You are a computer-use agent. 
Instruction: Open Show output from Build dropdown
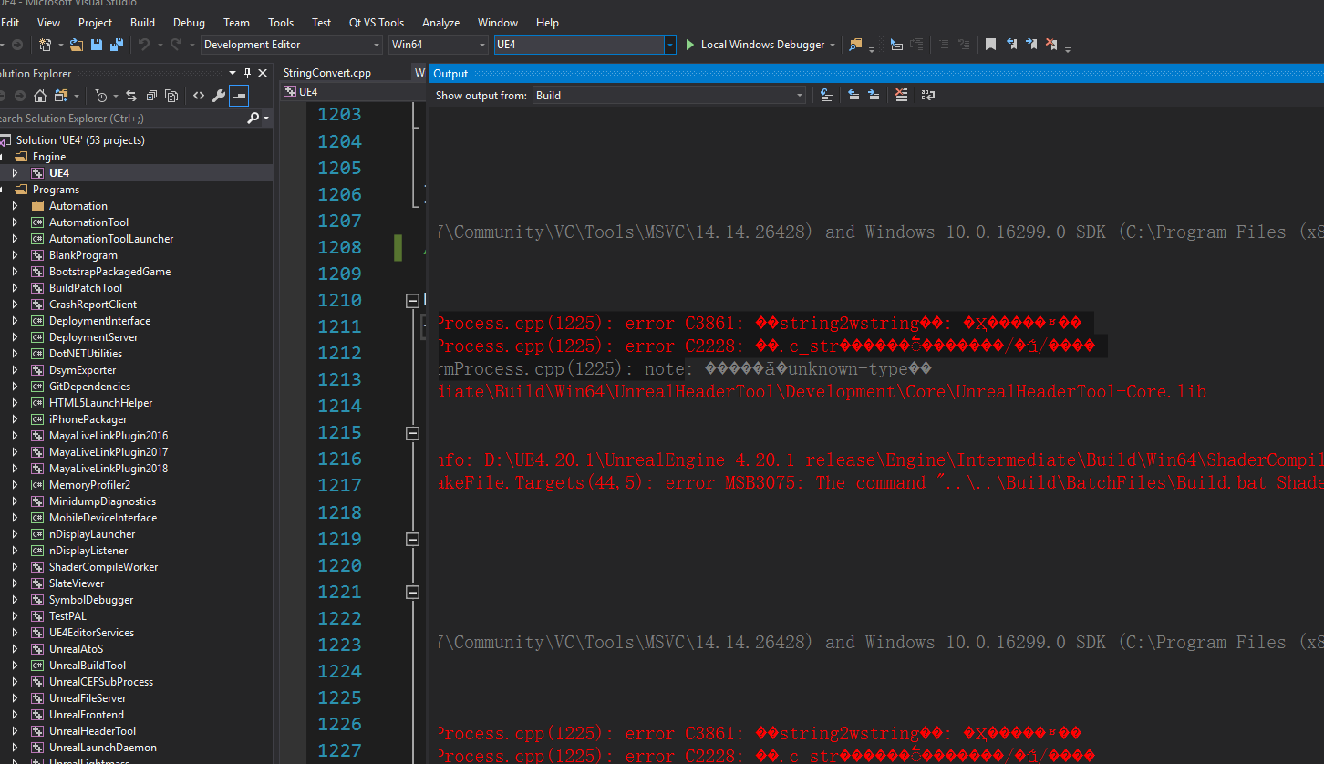tap(799, 95)
